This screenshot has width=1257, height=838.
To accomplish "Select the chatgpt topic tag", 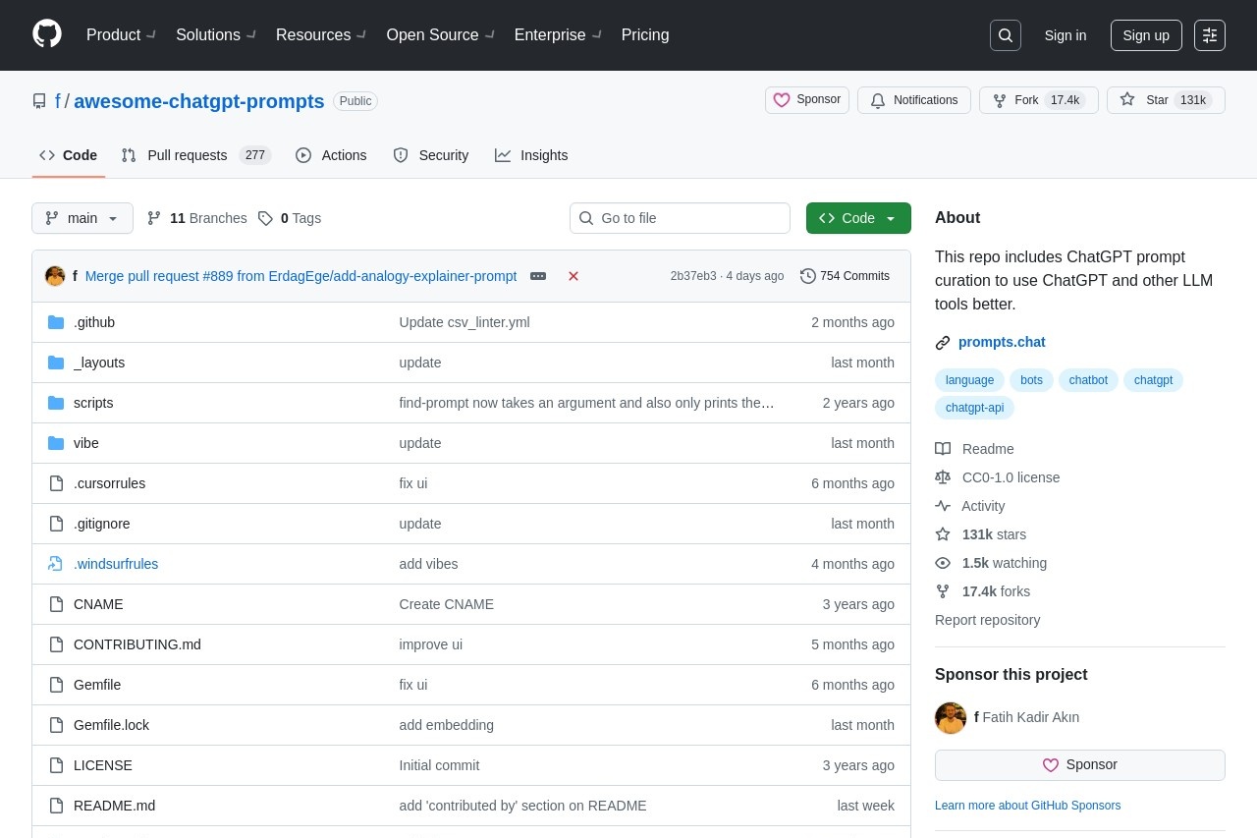I will (1153, 380).
